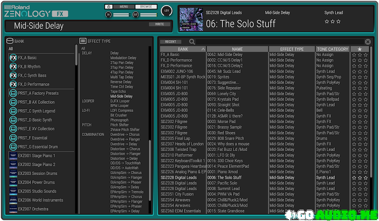This screenshot has width=379, height=221.
Task: Click the search magnifier icon
Action: (192, 42)
